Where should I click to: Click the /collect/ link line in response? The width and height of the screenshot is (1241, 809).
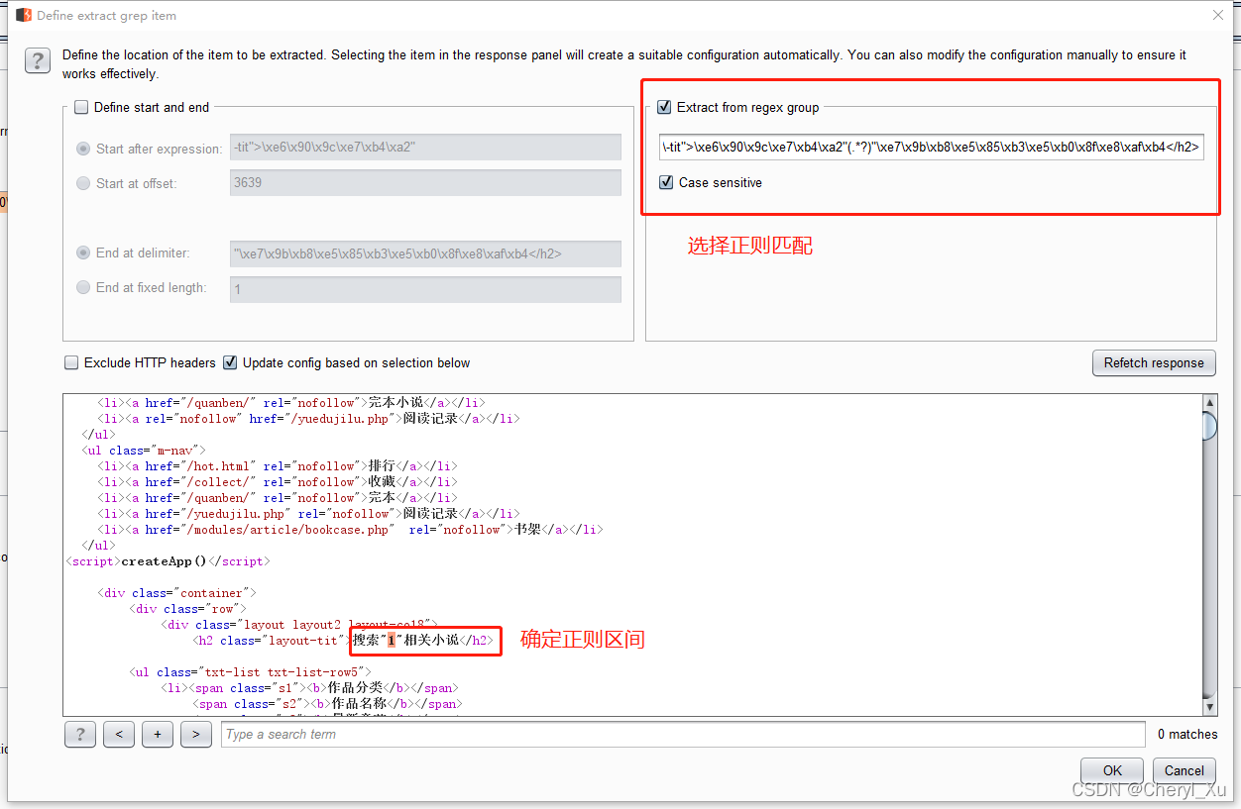[x=278, y=482]
